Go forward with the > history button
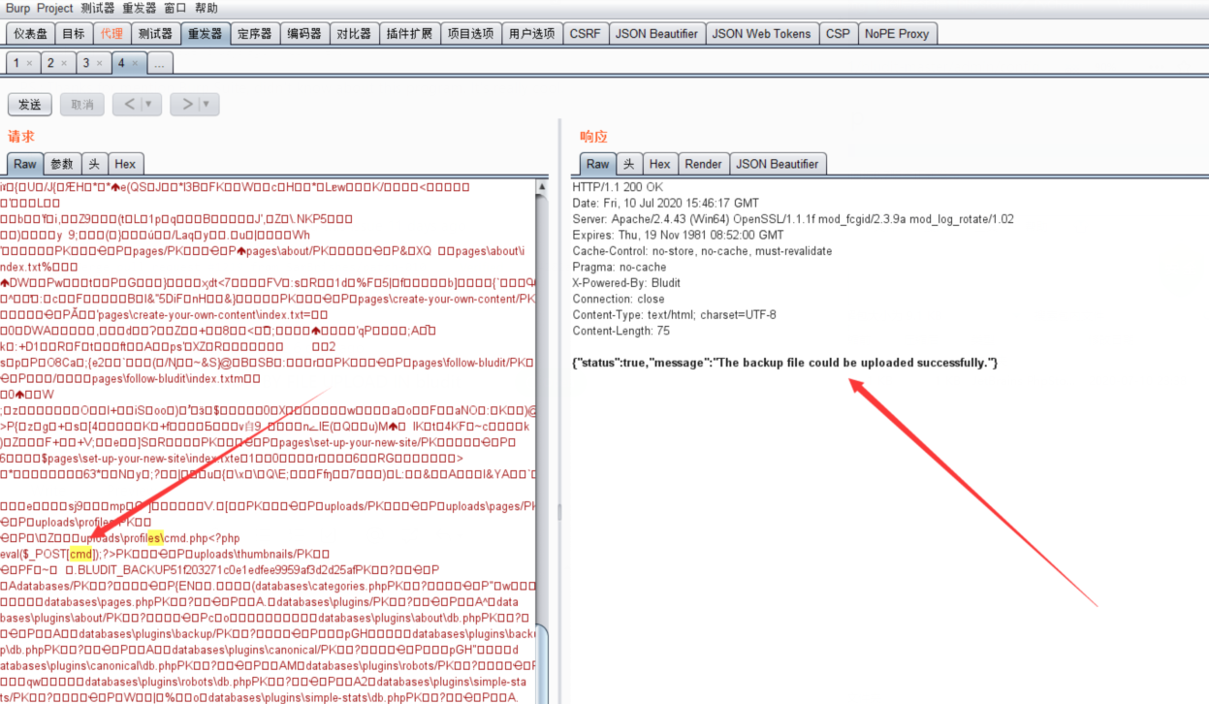The image size is (1209, 704). click(188, 104)
